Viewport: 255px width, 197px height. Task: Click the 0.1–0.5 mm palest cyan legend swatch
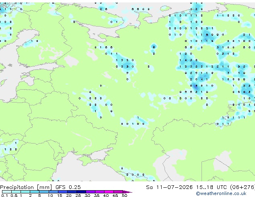[x=7, y=192]
